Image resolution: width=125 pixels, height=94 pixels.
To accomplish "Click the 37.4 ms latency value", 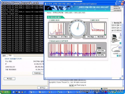I will pos(101,51).
